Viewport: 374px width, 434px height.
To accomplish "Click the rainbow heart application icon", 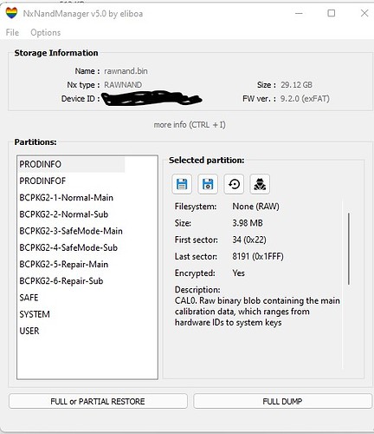I will tap(11, 13).
